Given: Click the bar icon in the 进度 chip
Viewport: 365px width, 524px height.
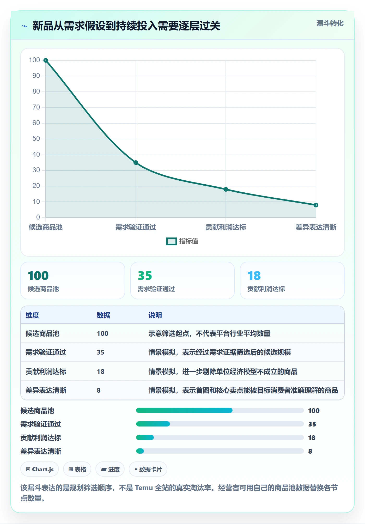Looking at the screenshot, I should (x=104, y=470).
